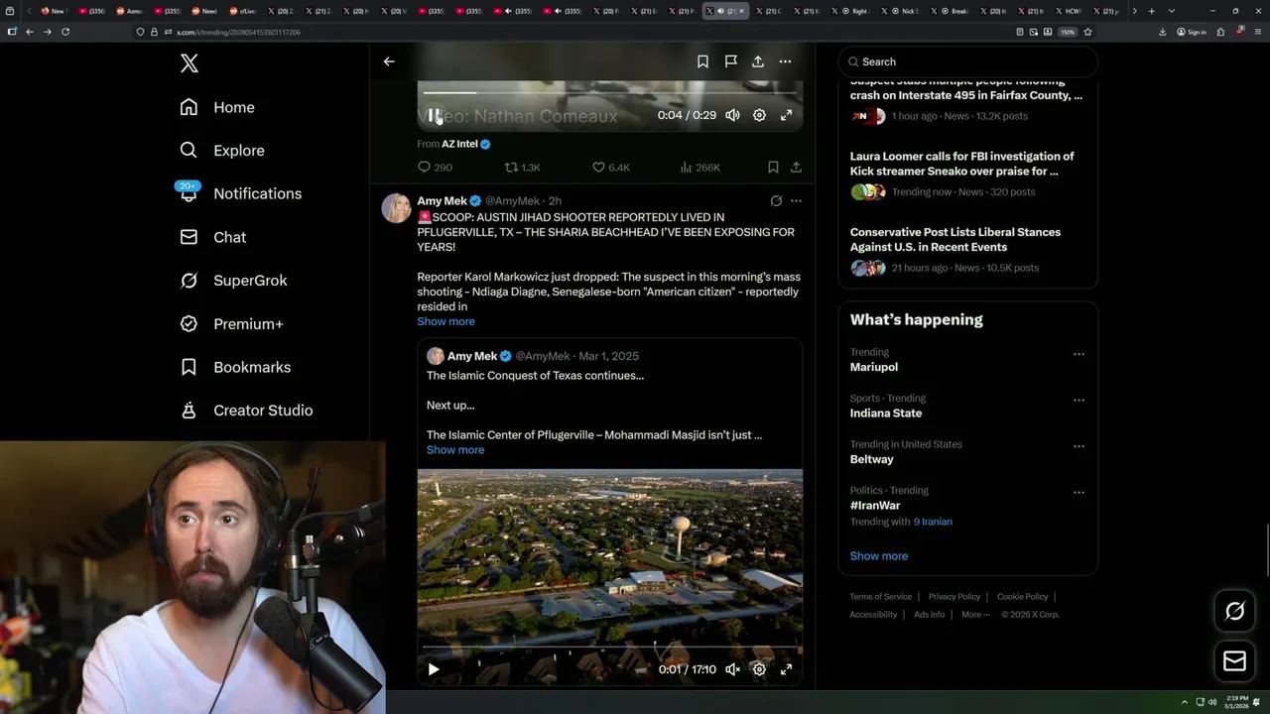The height and width of the screenshot is (714, 1270).
Task: Show more of Amy Mek's SCOOP post
Action: click(x=445, y=321)
